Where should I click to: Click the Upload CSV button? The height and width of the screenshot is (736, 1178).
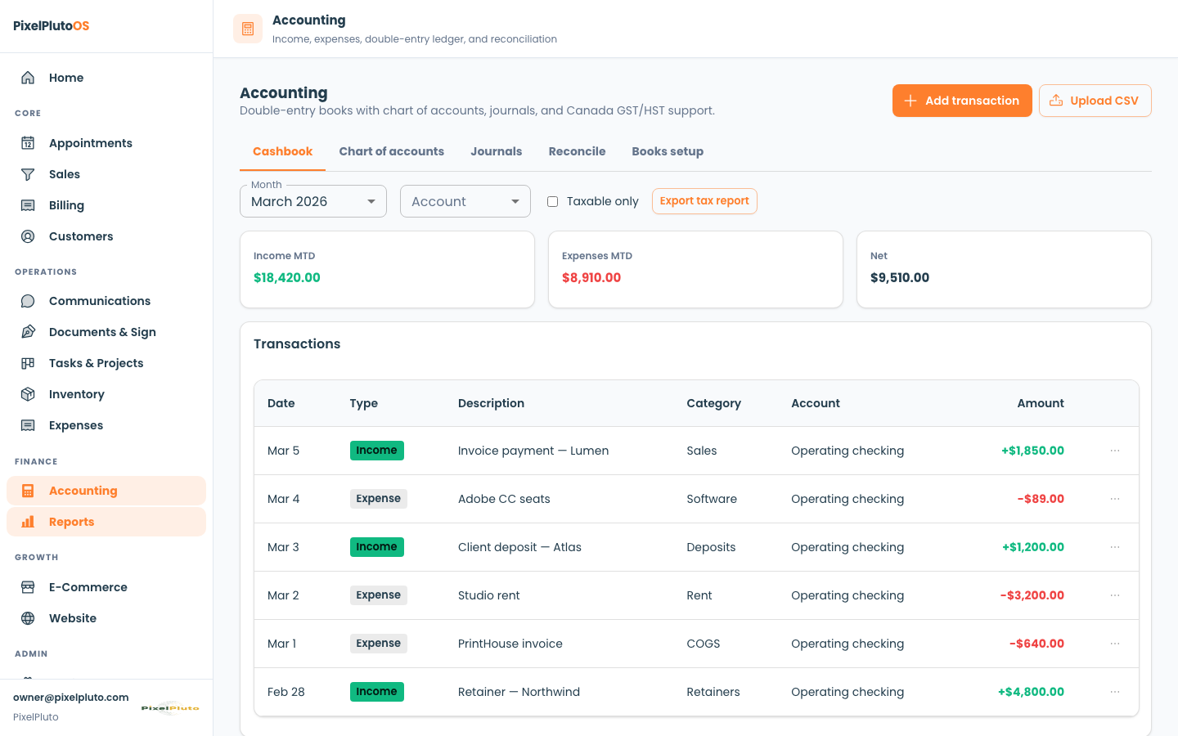(1095, 101)
